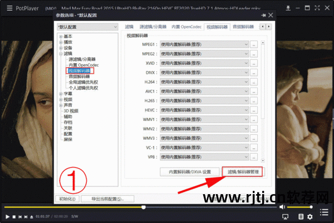Jump to the next file

pyautogui.click(x=26, y=217)
